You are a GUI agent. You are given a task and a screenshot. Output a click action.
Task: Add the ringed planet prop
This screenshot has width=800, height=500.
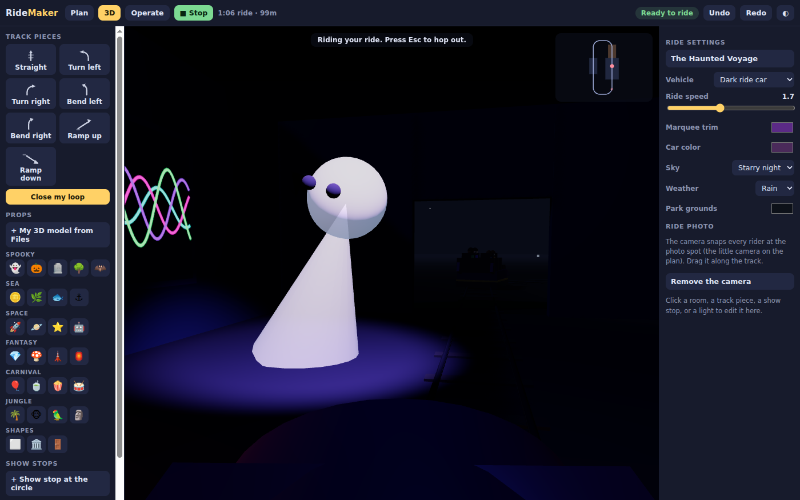click(x=37, y=327)
